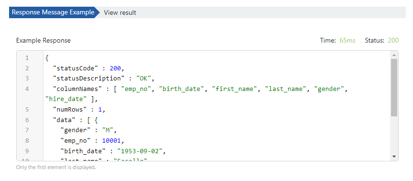413x181 pixels.
Task: Click the scrollbar up arrow
Action: pyautogui.click(x=394, y=55)
